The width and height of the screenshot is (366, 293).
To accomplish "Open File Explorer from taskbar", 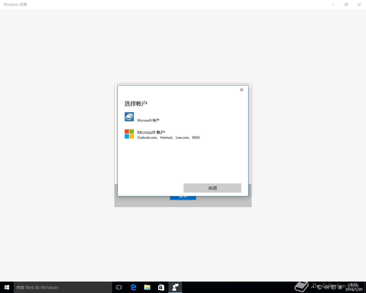I will (x=147, y=287).
